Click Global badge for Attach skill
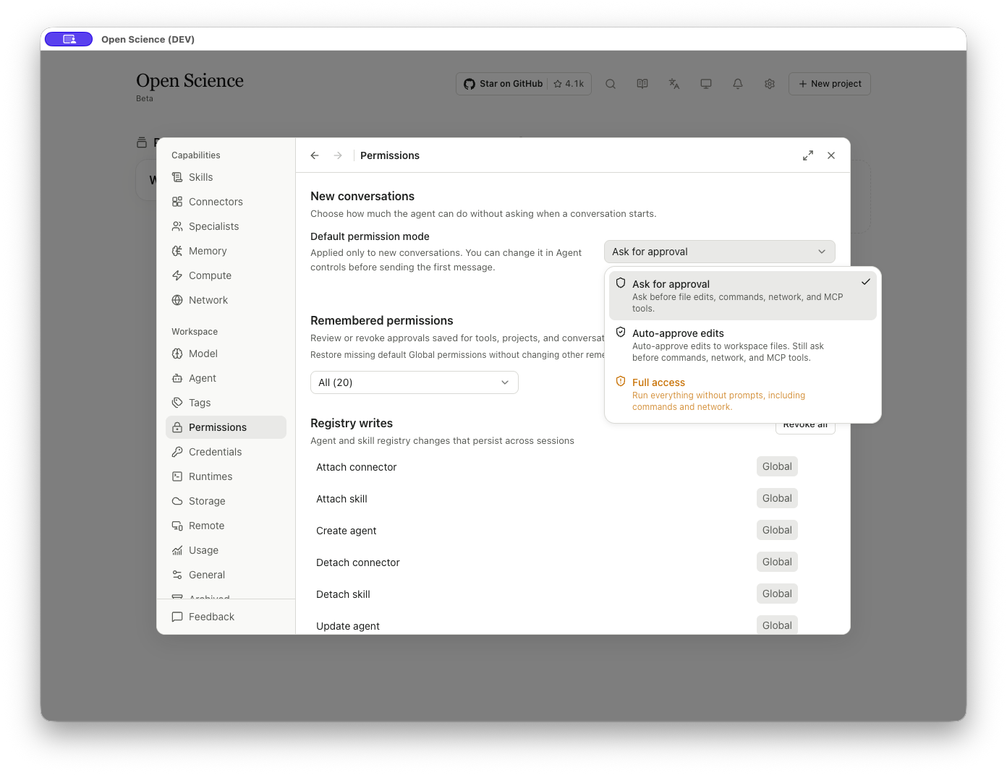1007x775 pixels. [777, 498]
